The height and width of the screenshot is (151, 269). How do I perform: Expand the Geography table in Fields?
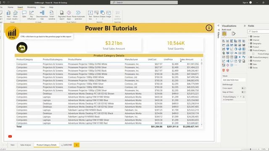249,44
